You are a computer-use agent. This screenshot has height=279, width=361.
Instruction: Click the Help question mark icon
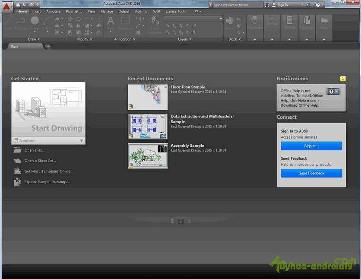pyautogui.click(x=318, y=5)
